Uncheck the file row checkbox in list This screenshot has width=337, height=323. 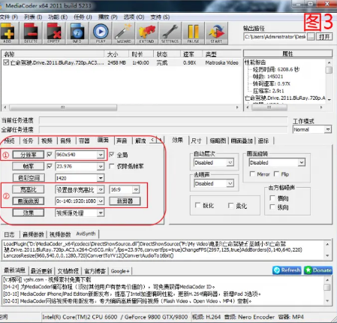coord(6,62)
